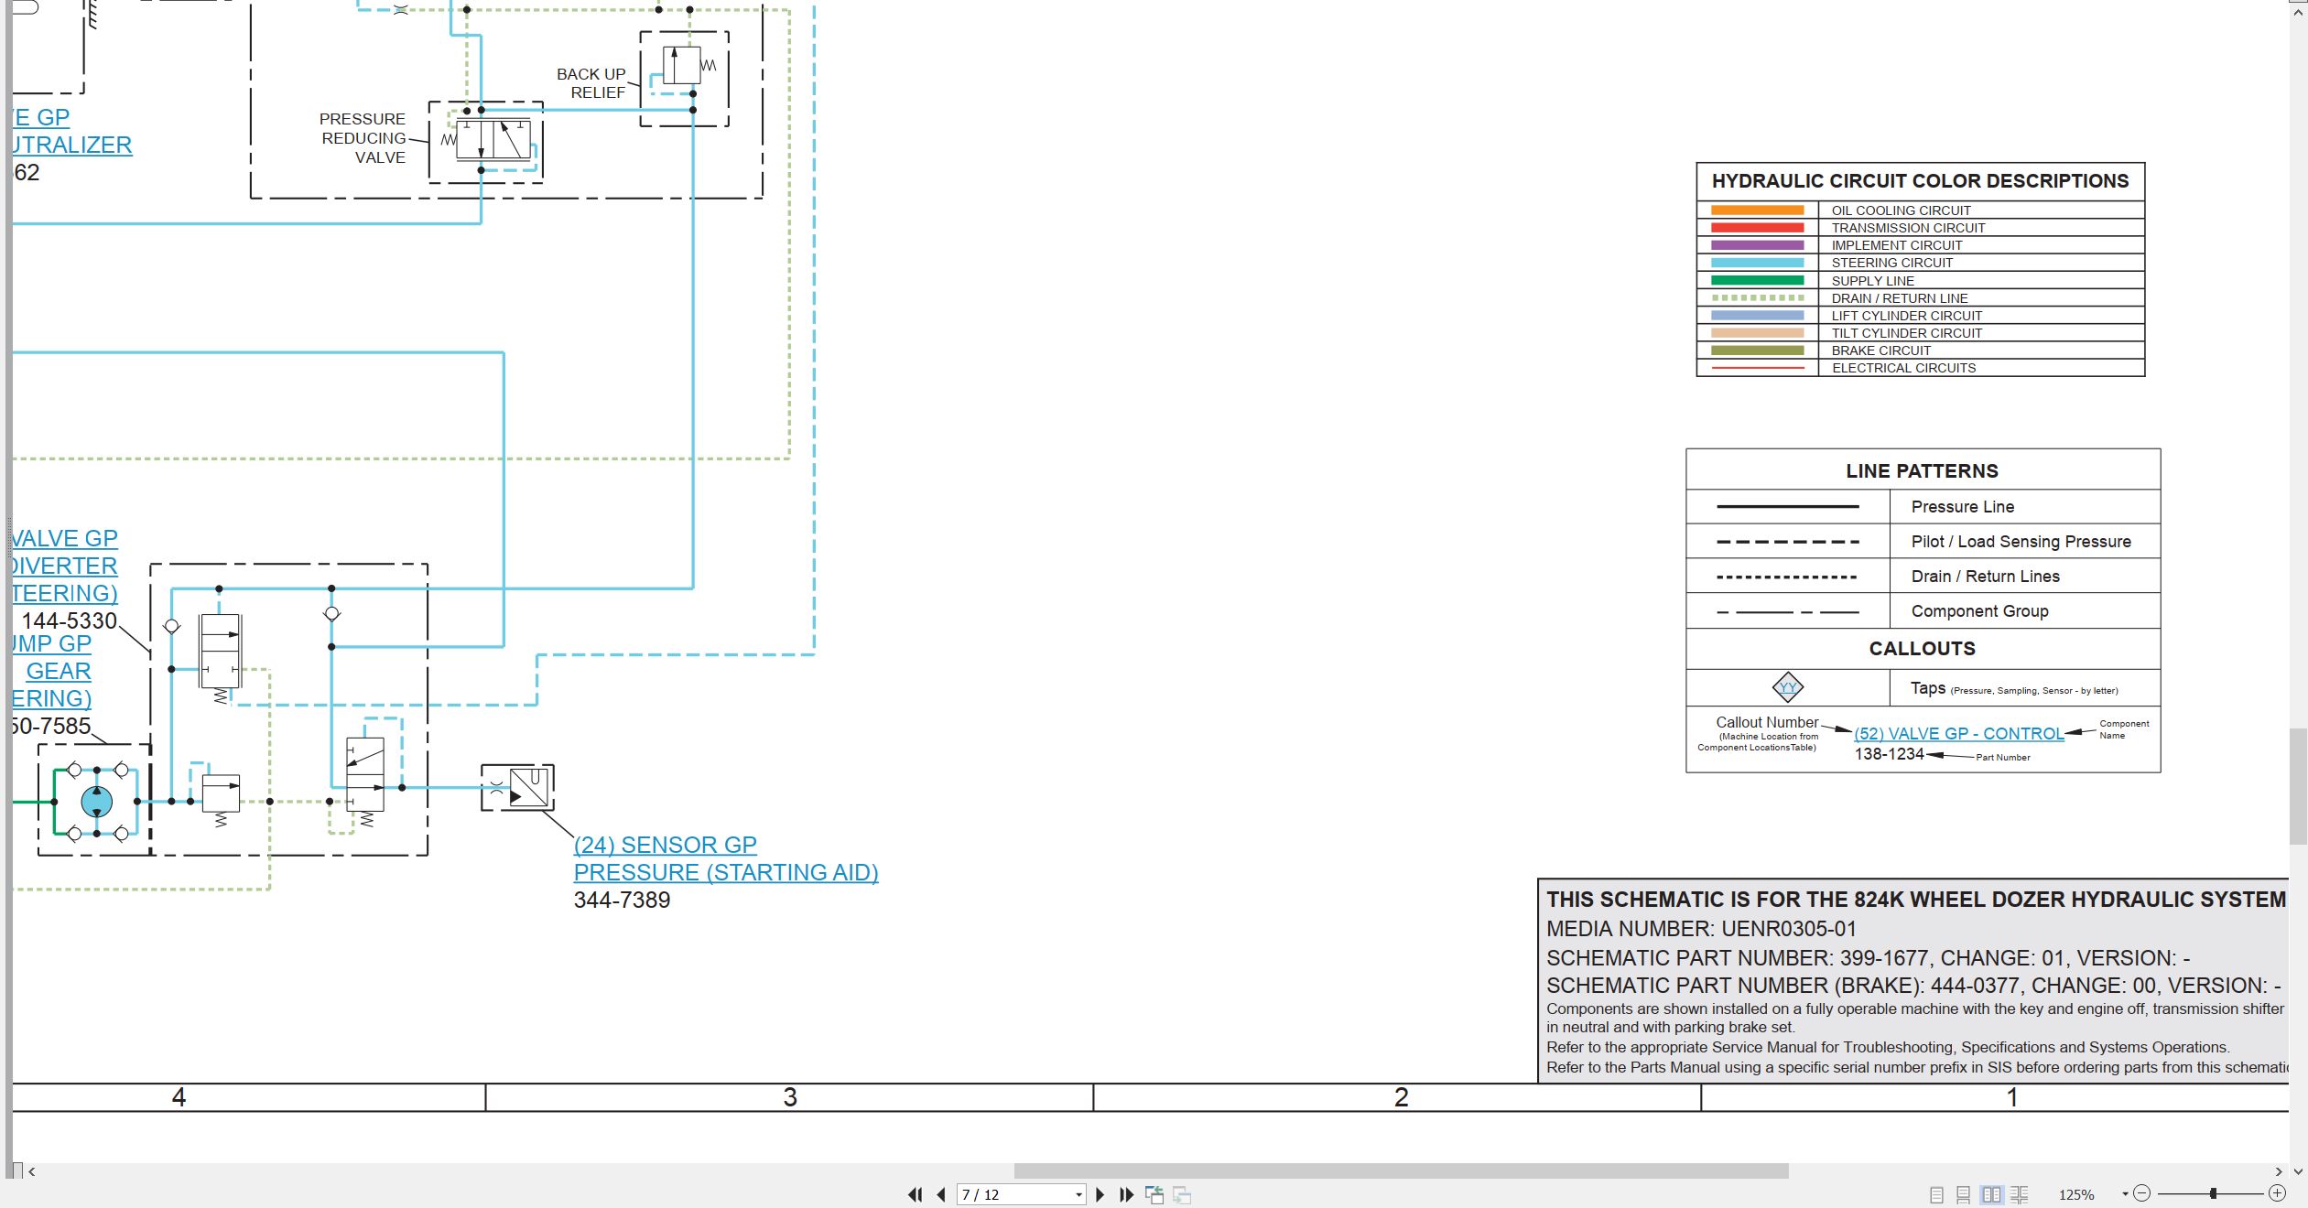Click grid column number 3
This screenshot has height=1208, width=2308.
(x=790, y=1097)
